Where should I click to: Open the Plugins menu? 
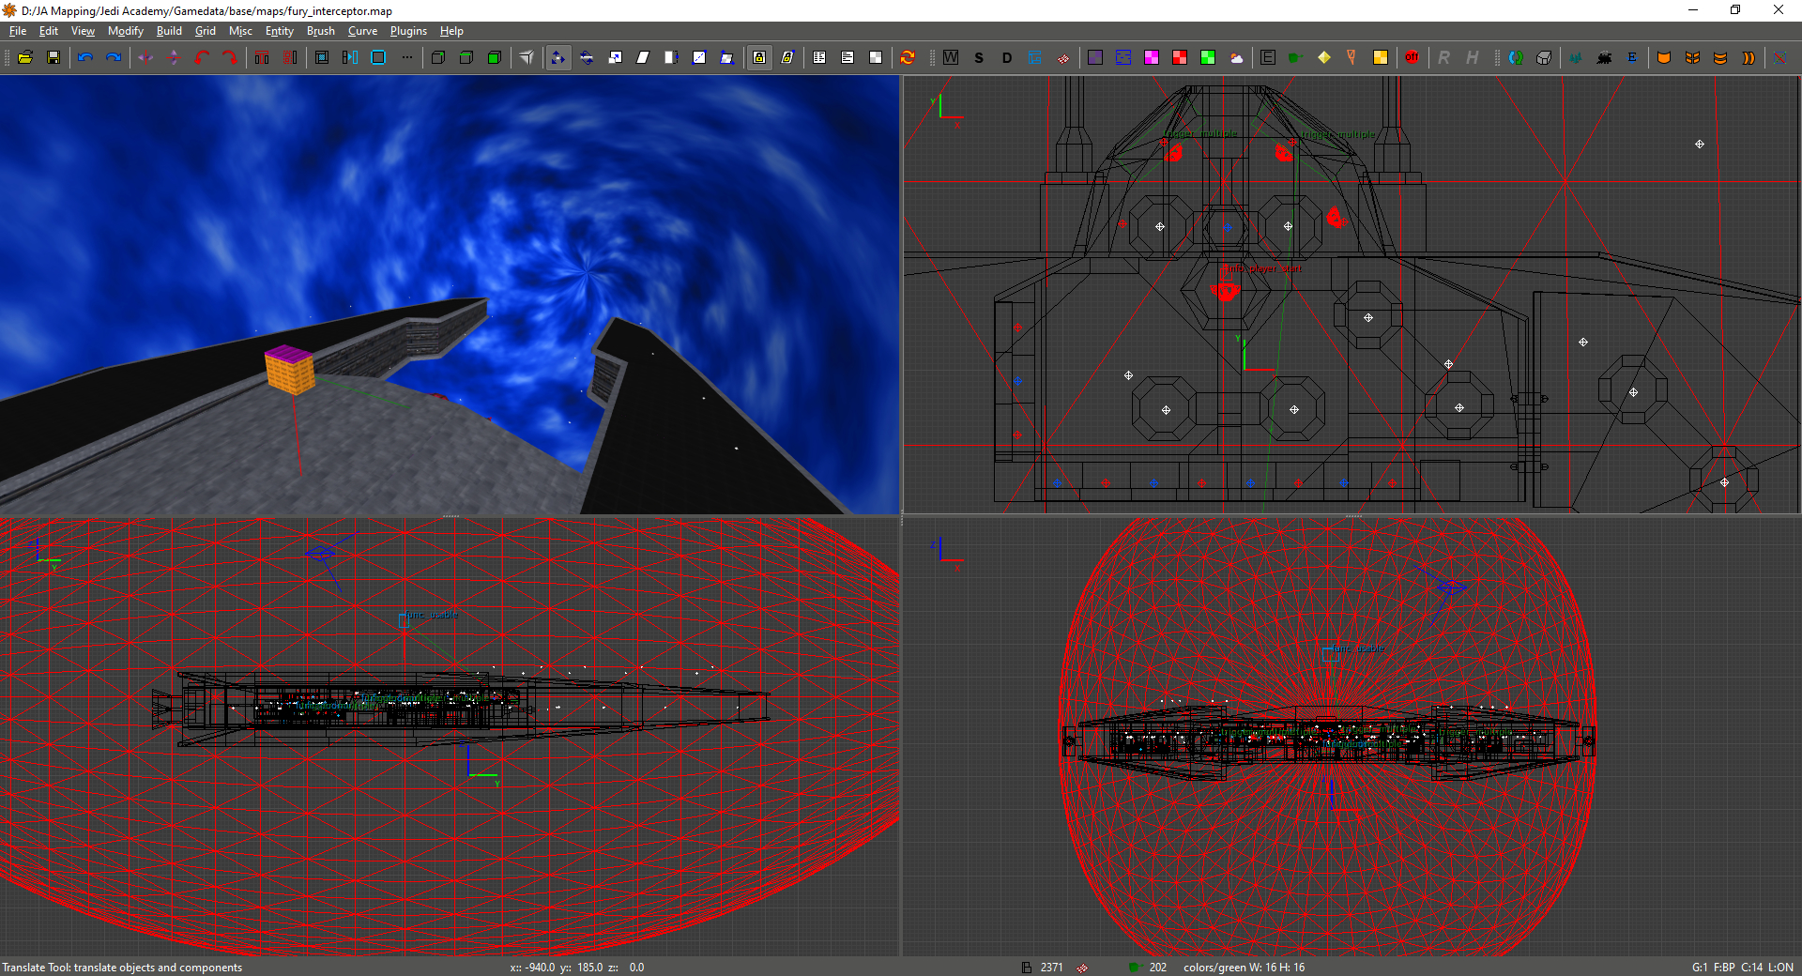click(408, 31)
